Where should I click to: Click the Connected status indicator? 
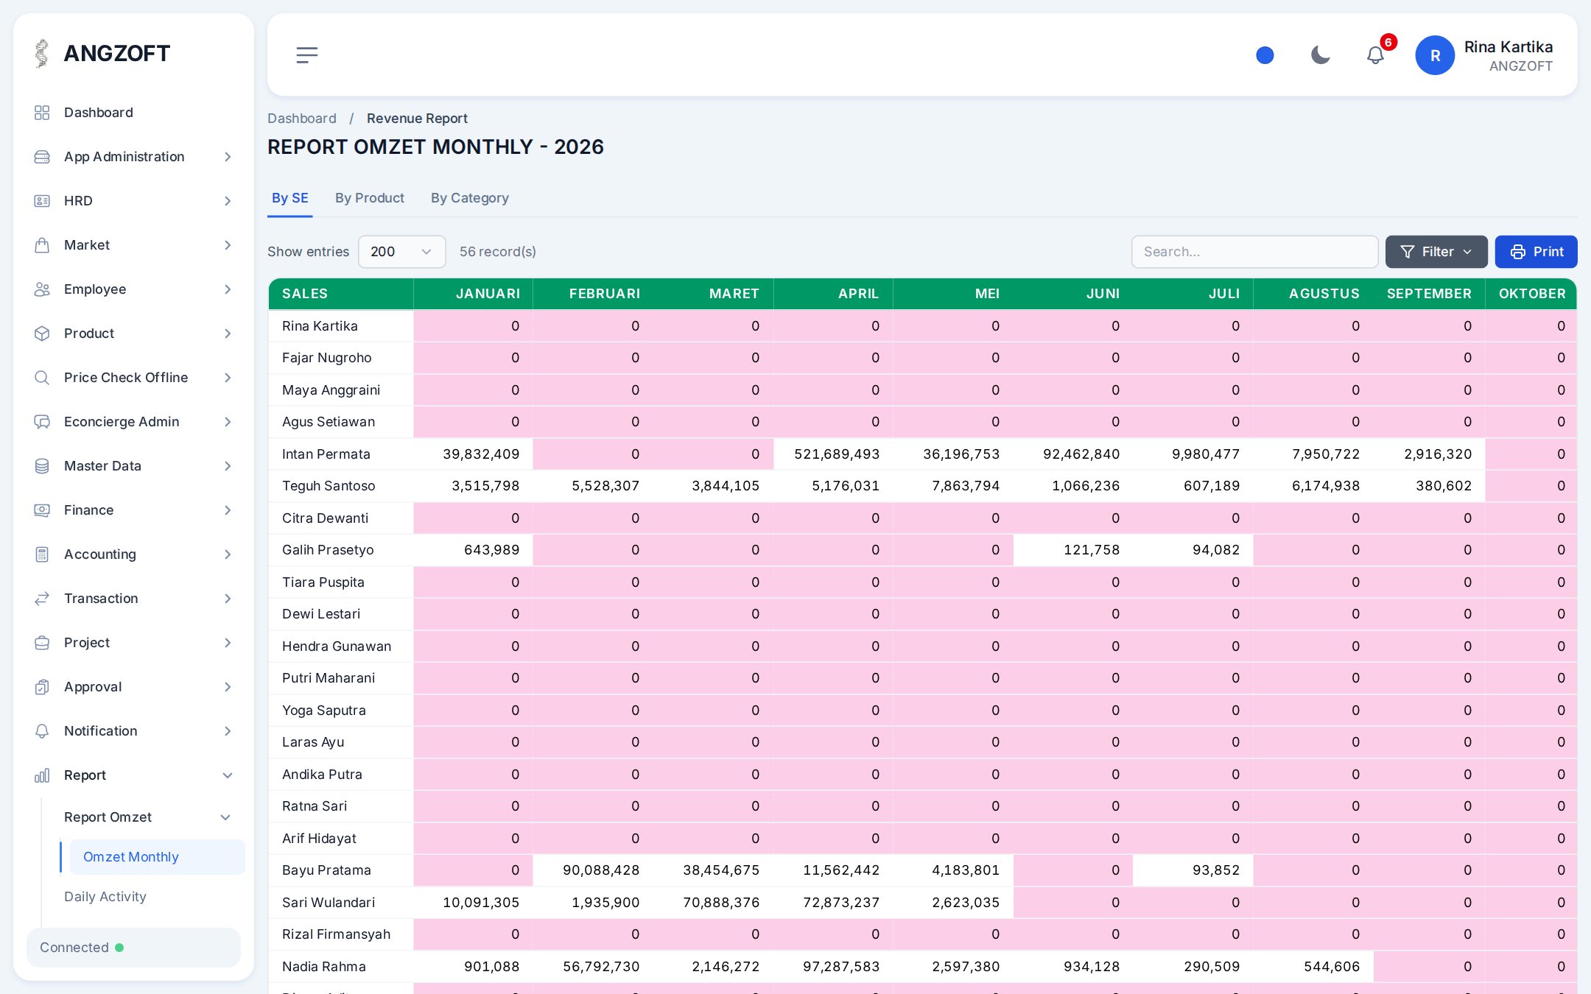(x=133, y=948)
